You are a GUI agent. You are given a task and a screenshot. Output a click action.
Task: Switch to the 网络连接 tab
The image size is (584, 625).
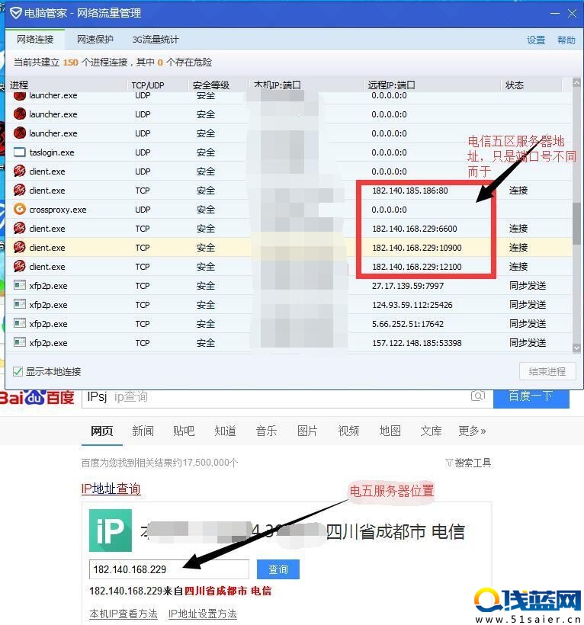pyautogui.click(x=35, y=40)
